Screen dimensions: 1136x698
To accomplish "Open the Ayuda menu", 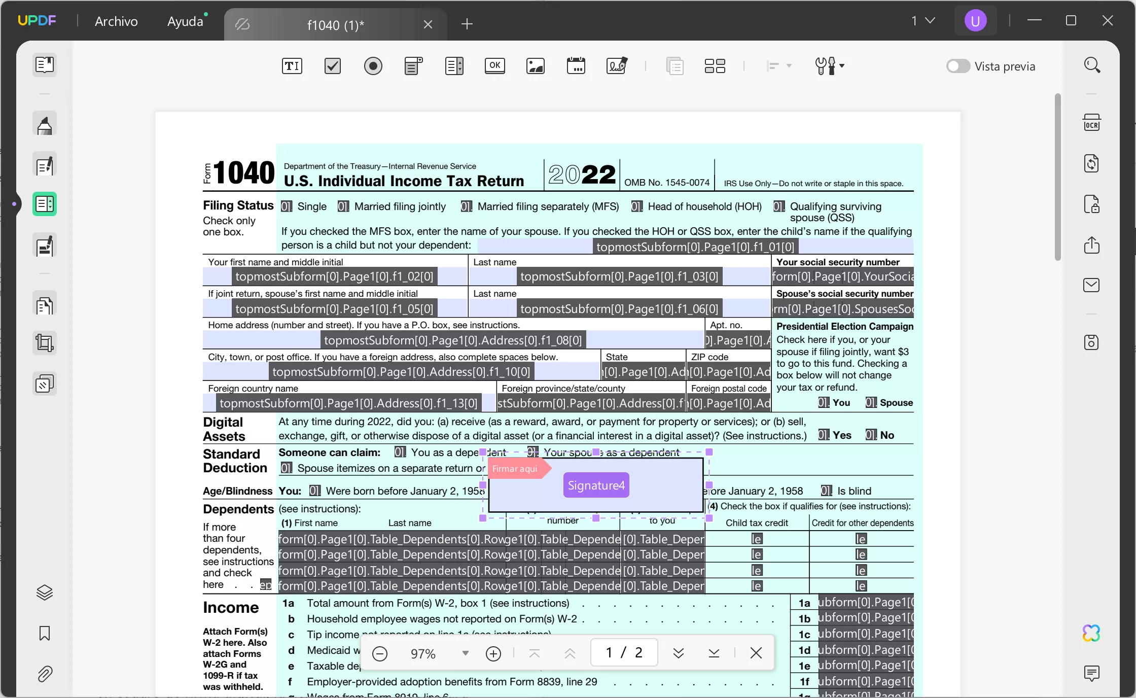I will [185, 21].
